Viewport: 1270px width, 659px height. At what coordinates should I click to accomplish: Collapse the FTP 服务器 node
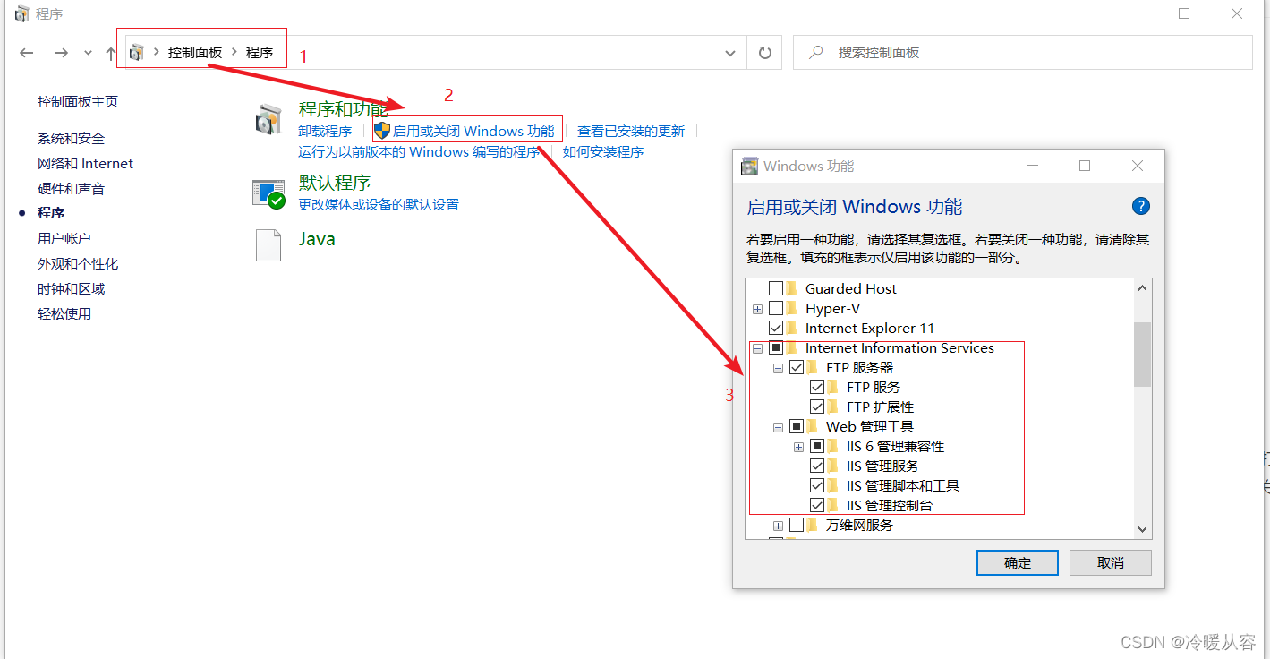(x=778, y=368)
